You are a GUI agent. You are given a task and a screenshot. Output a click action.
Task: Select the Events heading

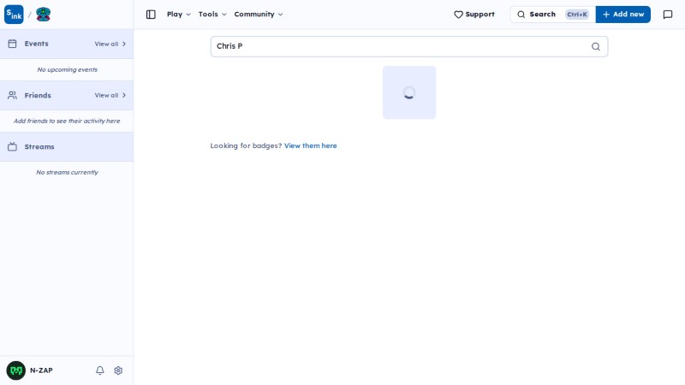click(36, 44)
